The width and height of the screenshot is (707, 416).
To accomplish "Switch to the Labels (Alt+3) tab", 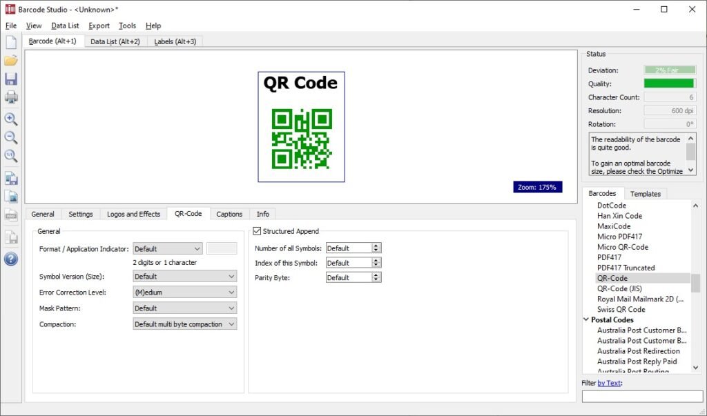I will click(175, 41).
